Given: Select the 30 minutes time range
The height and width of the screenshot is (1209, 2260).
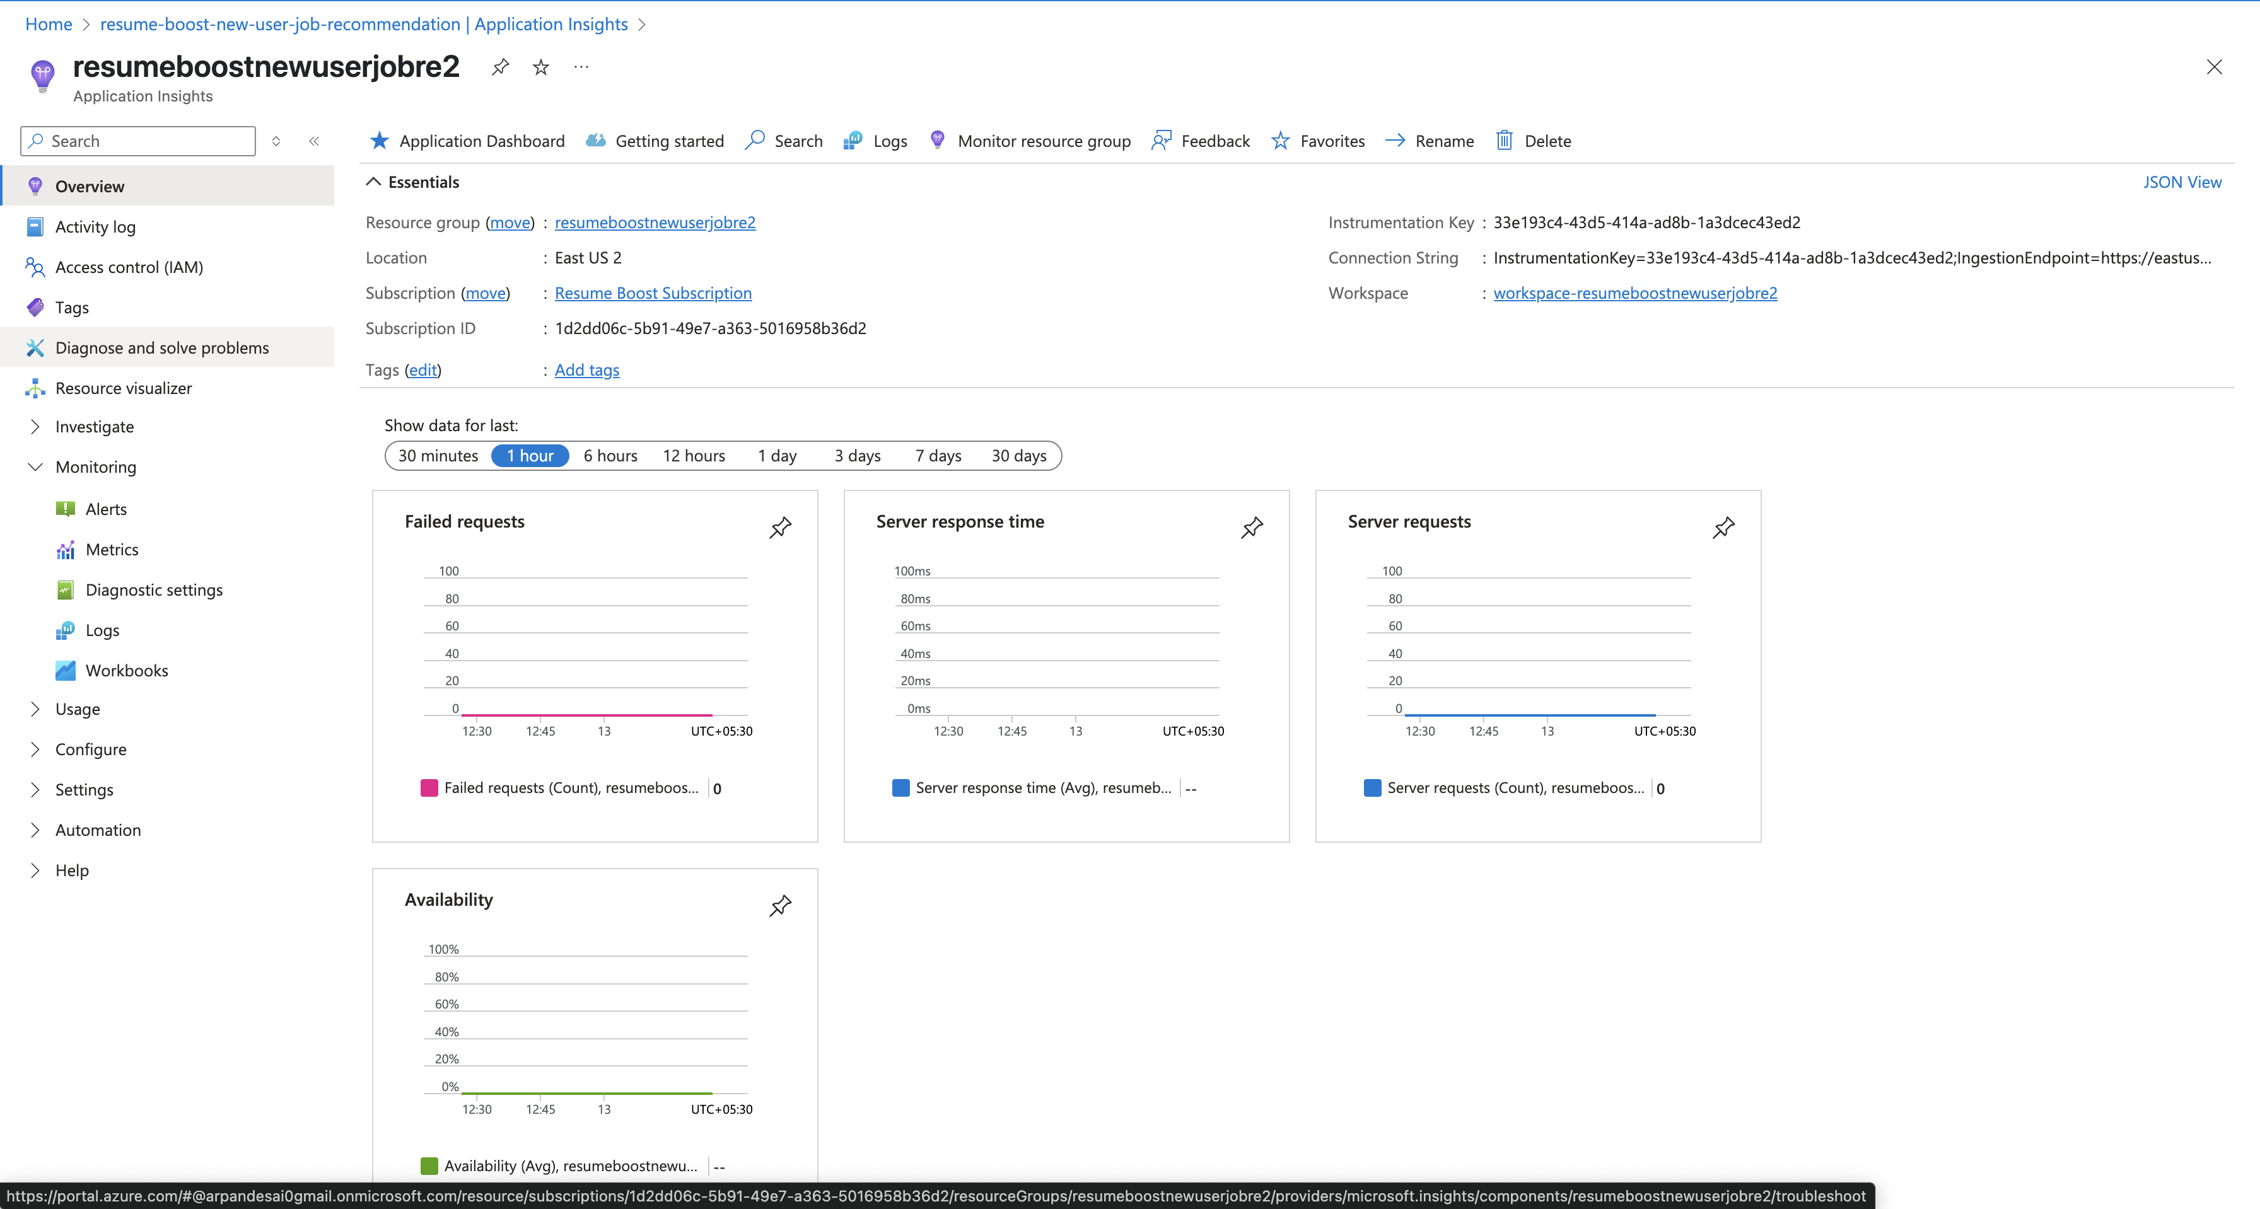Looking at the screenshot, I should (438, 456).
